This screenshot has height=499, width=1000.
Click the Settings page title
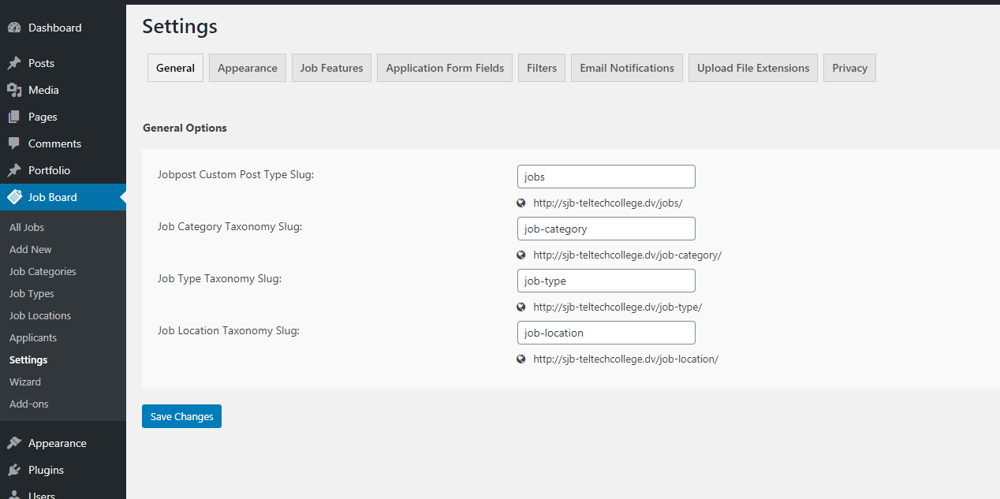[x=180, y=26]
